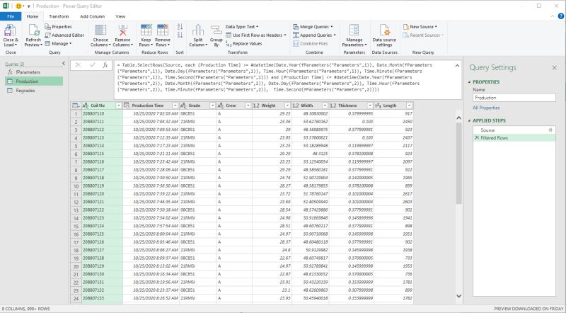Image resolution: width=566 pixels, height=313 pixels.
Task: Click the Remove Columns icon
Action: (122, 30)
